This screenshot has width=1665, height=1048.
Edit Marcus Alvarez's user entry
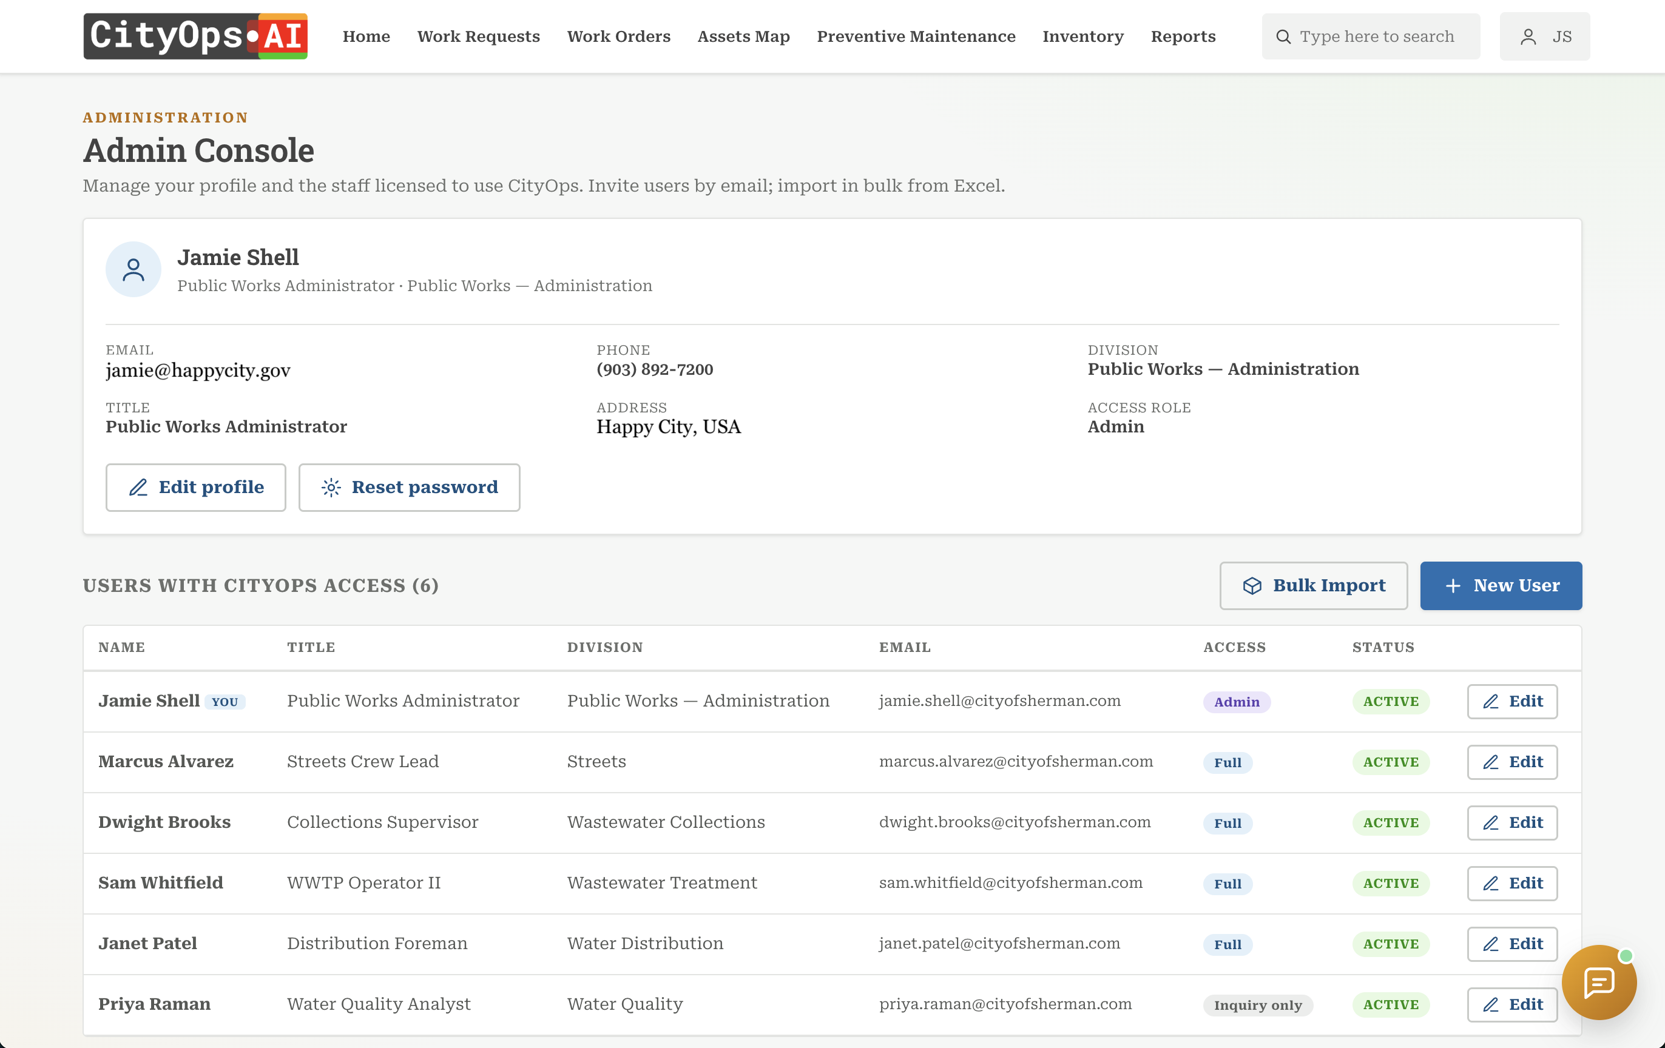[1512, 762]
